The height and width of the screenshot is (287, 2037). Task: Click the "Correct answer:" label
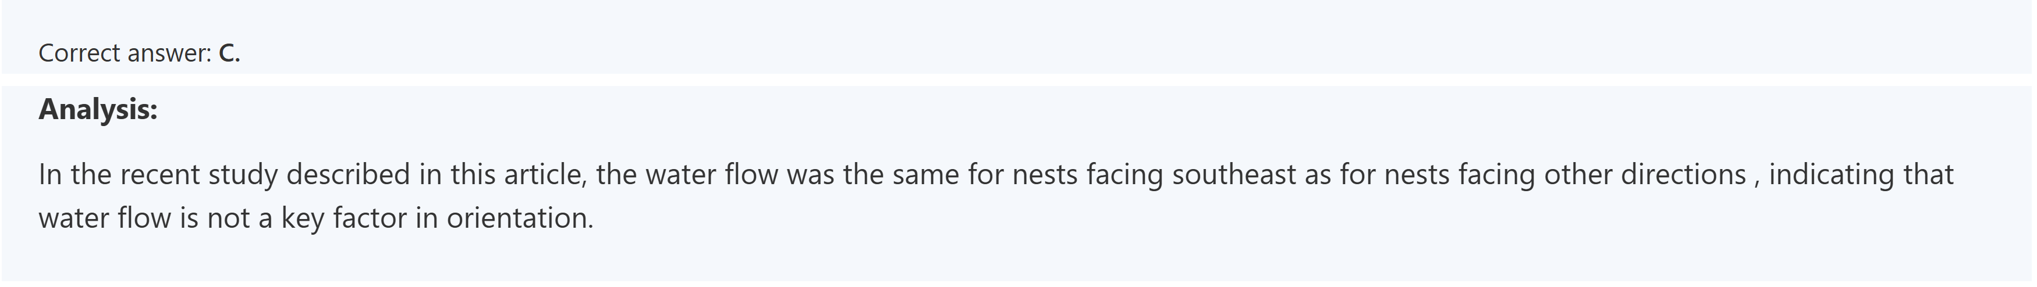pyautogui.click(x=124, y=53)
